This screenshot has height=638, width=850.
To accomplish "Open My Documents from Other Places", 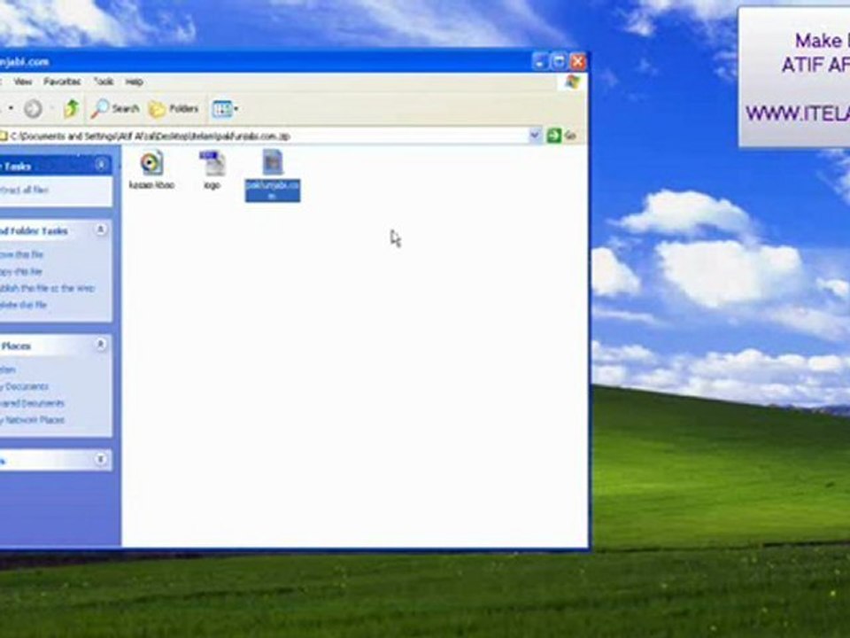I will (25, 386).
